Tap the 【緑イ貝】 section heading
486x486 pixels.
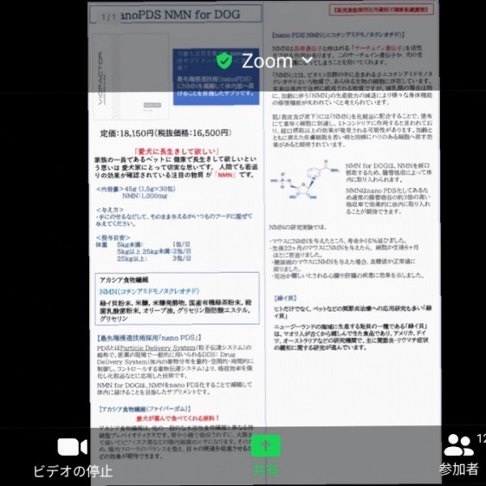tap(285, 298)
